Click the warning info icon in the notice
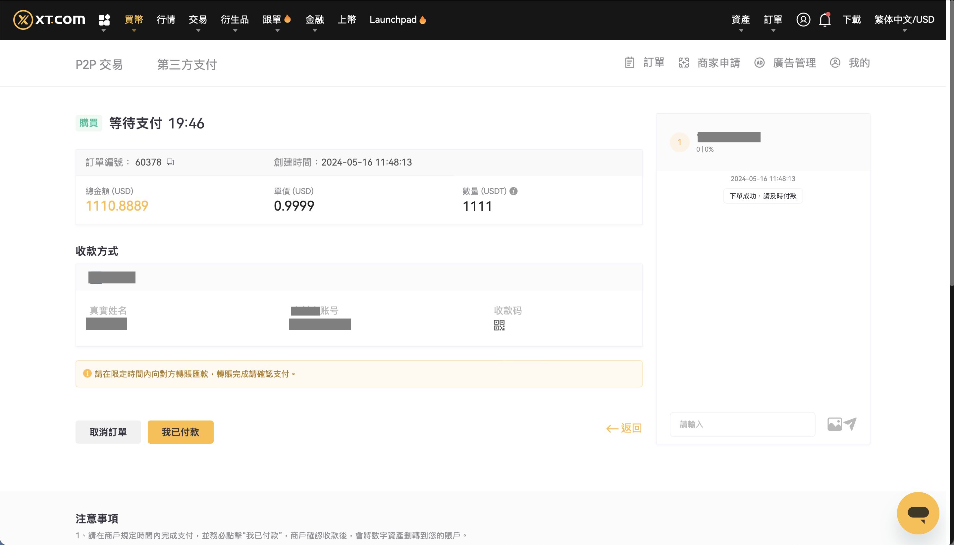The height and width of the screenshot is (545, 954). [x=87, y=373]
